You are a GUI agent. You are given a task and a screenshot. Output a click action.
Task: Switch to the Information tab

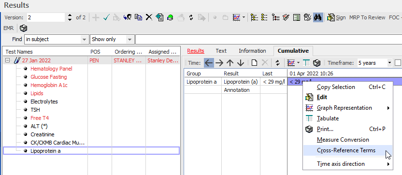click(252, 51)
